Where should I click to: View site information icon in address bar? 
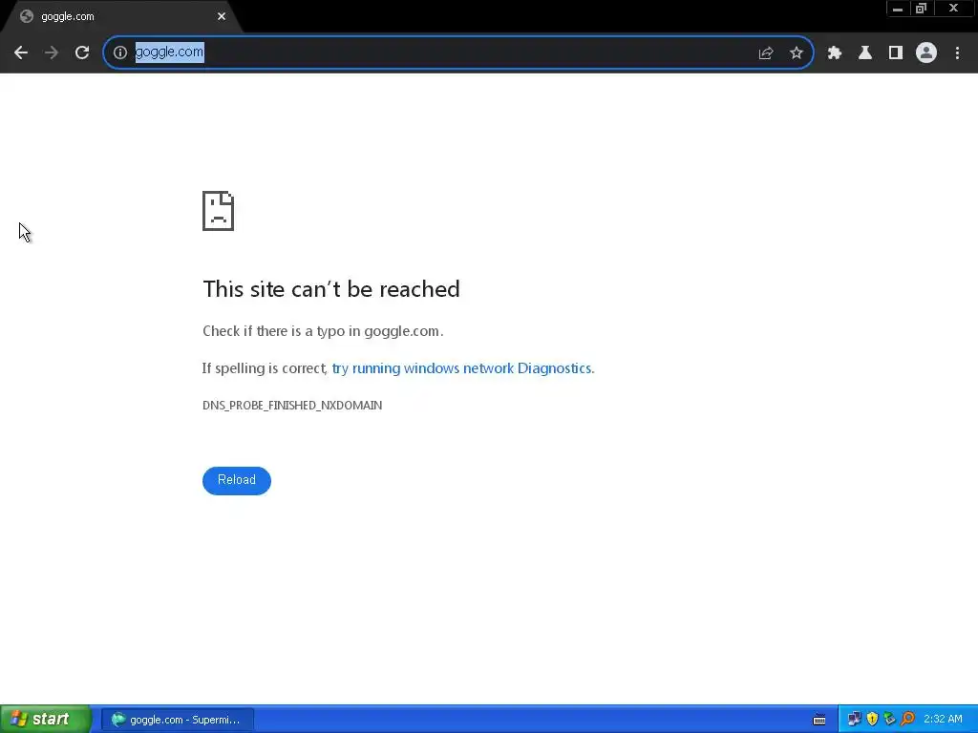coord(120,52)
